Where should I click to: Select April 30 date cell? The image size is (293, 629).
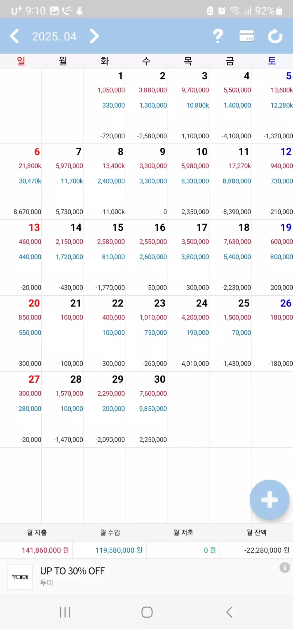(x=146, y=409)
